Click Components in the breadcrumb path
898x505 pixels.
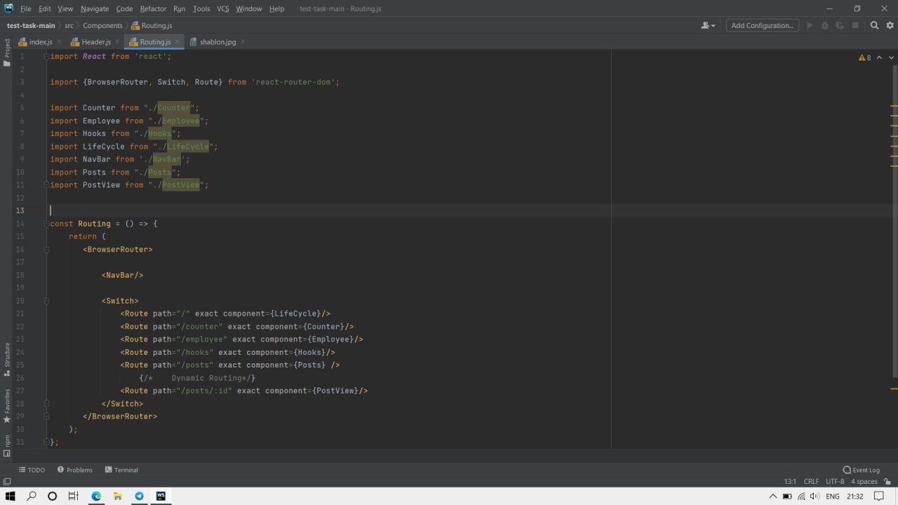click(x=102, y=25)
